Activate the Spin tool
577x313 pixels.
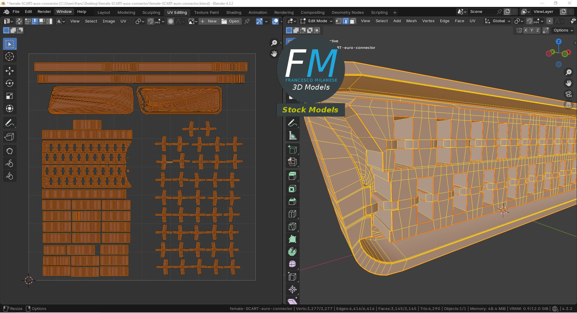coord(292,252)
